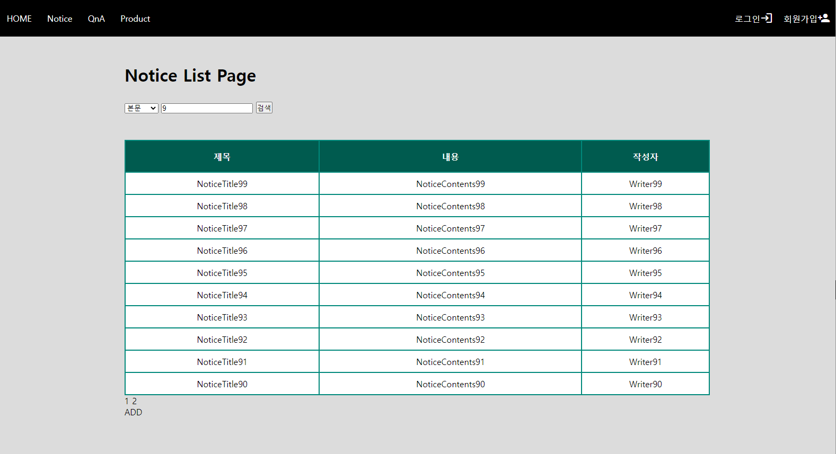Select the NoticeContents91 cell

[450, 362]
